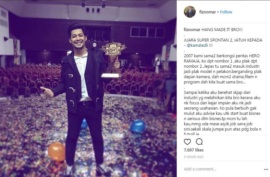Click the JUARA SUPER SPONTAN 2 caption line
Viewport: 270px width, 177px height.
pyautogui.click(x=223, y=40)
